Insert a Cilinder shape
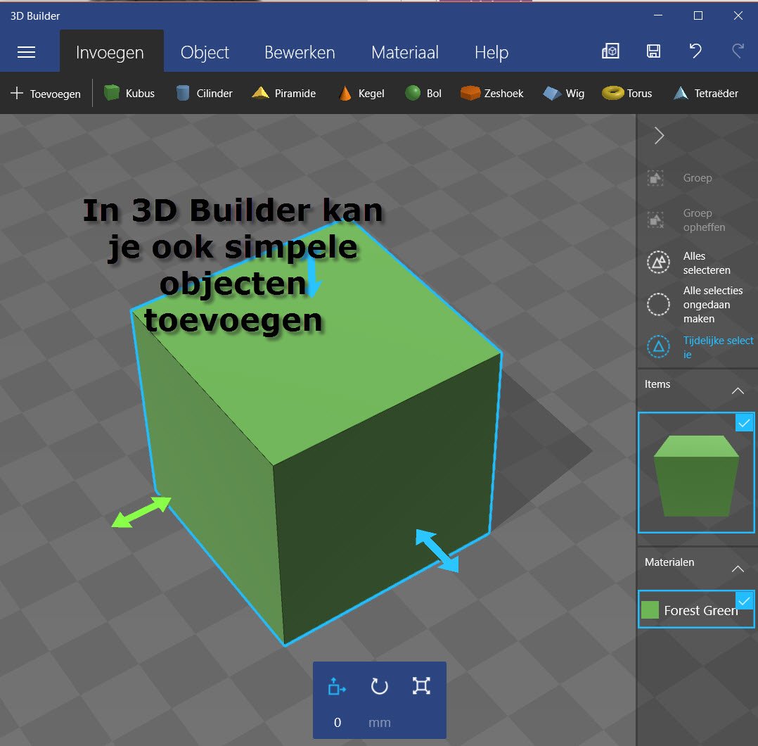 click(x=204, y=93)
